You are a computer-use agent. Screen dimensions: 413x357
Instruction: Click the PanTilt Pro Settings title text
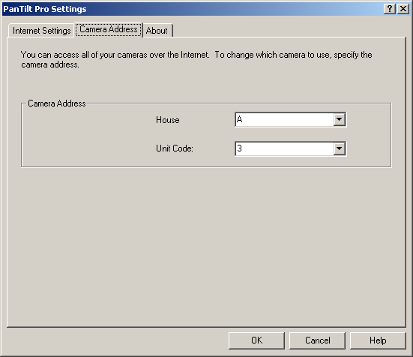(x=45, y=9)
